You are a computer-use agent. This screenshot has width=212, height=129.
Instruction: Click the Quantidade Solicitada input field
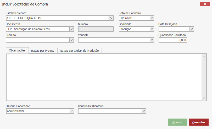coord(172,40)
